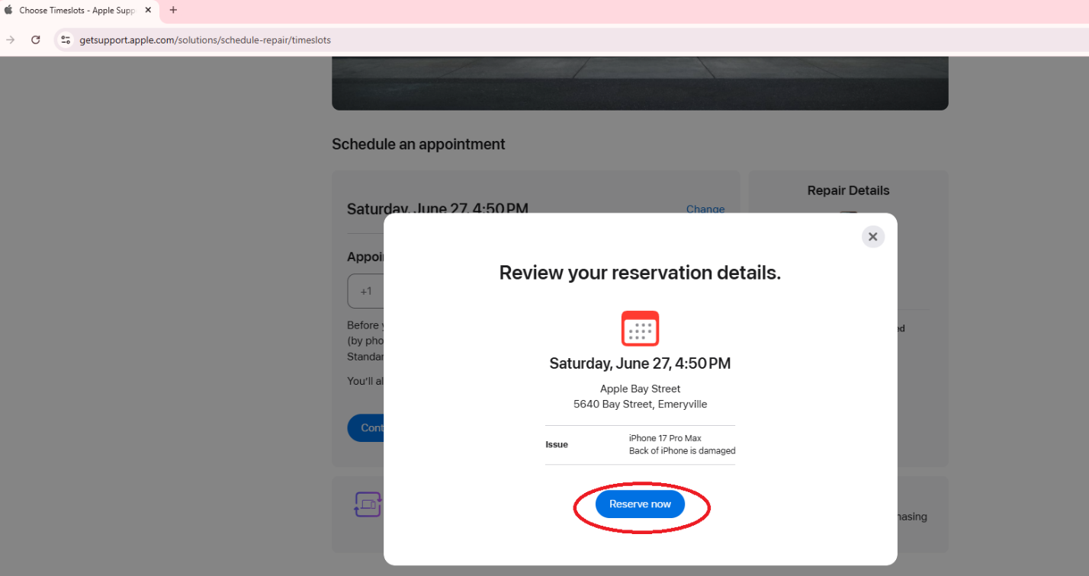
Task: Click the 'Repair Details' heading
Action: 848,190
